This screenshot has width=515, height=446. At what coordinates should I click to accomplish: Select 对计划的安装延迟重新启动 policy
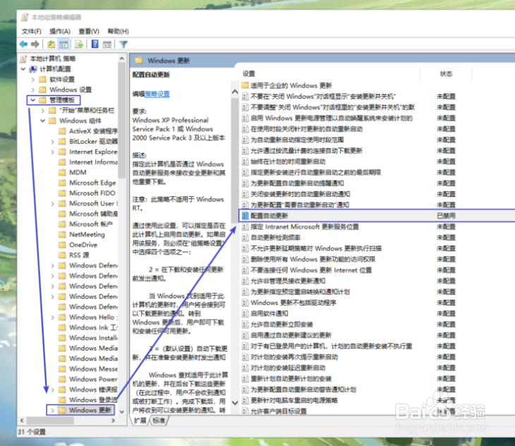click(288, 368)
